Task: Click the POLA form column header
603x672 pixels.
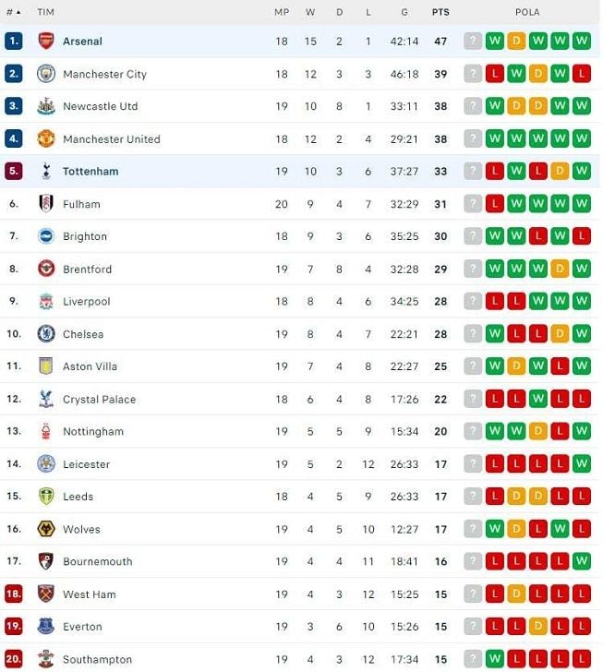Action: [527, 12]
